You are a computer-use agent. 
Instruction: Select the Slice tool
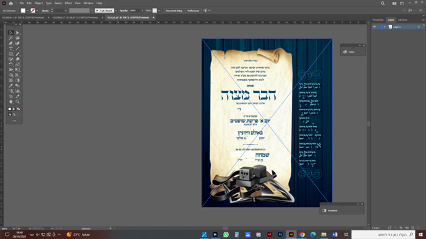point(18,96)
